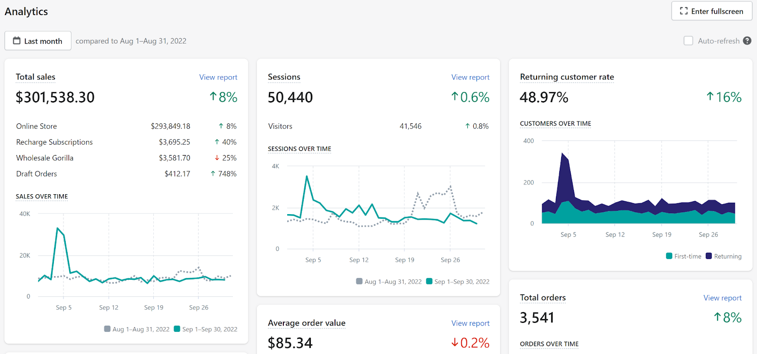
Task: Click the Wholesale Gorilla red down arrow
Action: 217,158
